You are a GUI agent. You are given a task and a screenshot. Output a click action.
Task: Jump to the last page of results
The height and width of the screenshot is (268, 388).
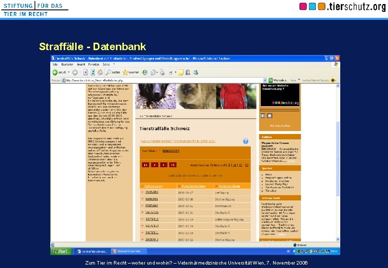pyautogui.click(x=173, y=165)
